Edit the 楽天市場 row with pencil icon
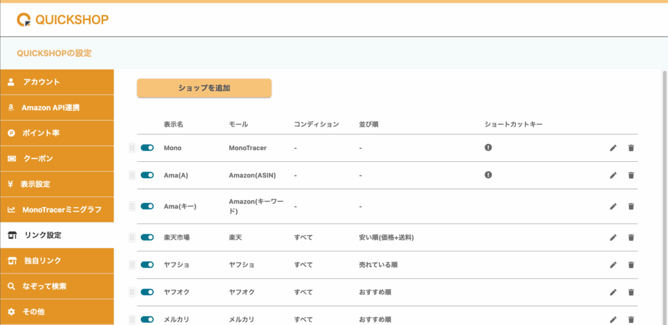Viewport: 668px width, 325px height. (x=613, y=238)
